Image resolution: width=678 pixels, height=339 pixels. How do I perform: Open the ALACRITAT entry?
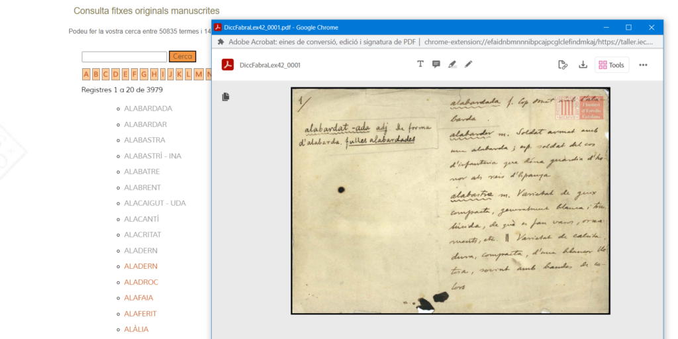point(142,235)
